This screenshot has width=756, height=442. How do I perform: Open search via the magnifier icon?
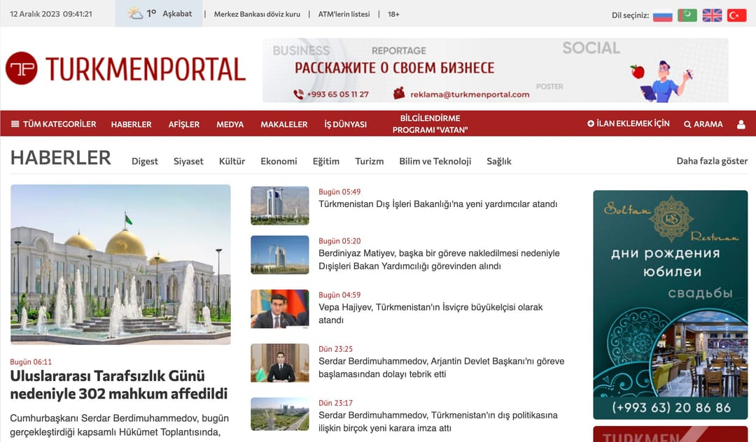tap(688, 124)
